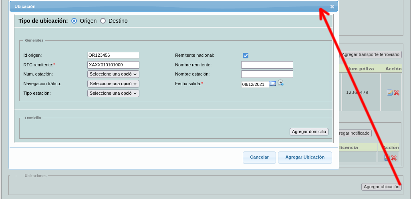Select the Destino radio button
This screenshot has height=199, width=411.
(x=103, y=21)
